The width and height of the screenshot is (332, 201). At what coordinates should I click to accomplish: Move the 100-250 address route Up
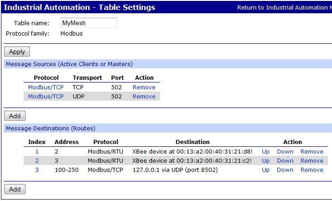pyautogui.click(x=266, y=170)
